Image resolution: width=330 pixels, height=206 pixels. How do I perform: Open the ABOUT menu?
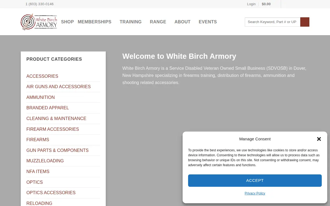[182, 22]
